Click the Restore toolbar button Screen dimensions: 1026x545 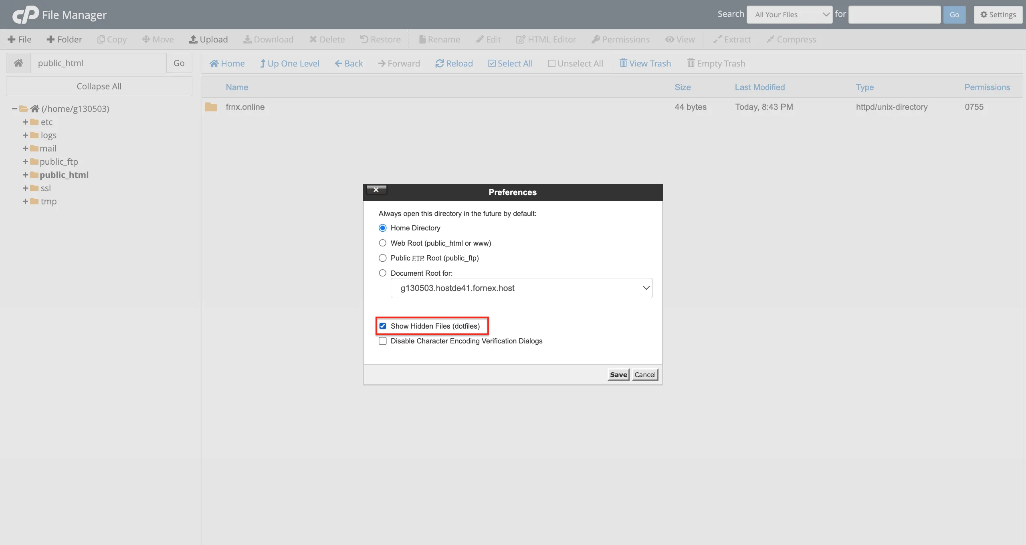[380, 39]
